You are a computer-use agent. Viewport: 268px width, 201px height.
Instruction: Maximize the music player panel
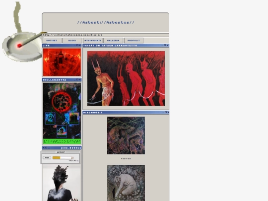tap(46, 148)
